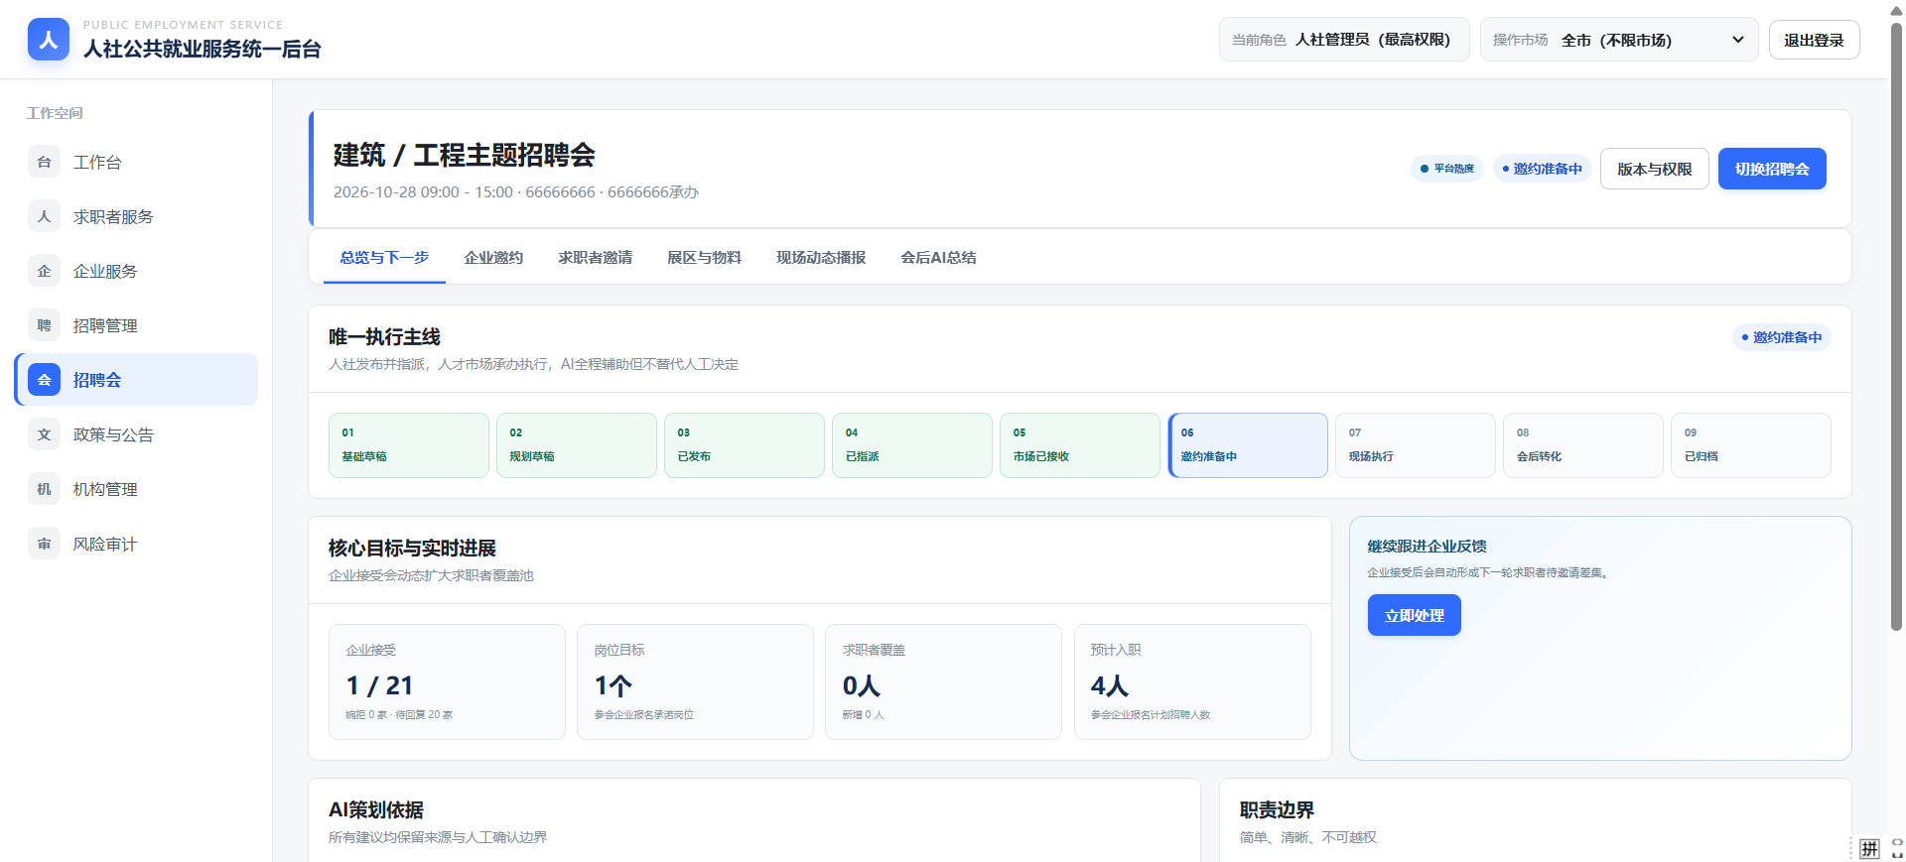Switch to 会后AI总结 tab

pos(938,257)
